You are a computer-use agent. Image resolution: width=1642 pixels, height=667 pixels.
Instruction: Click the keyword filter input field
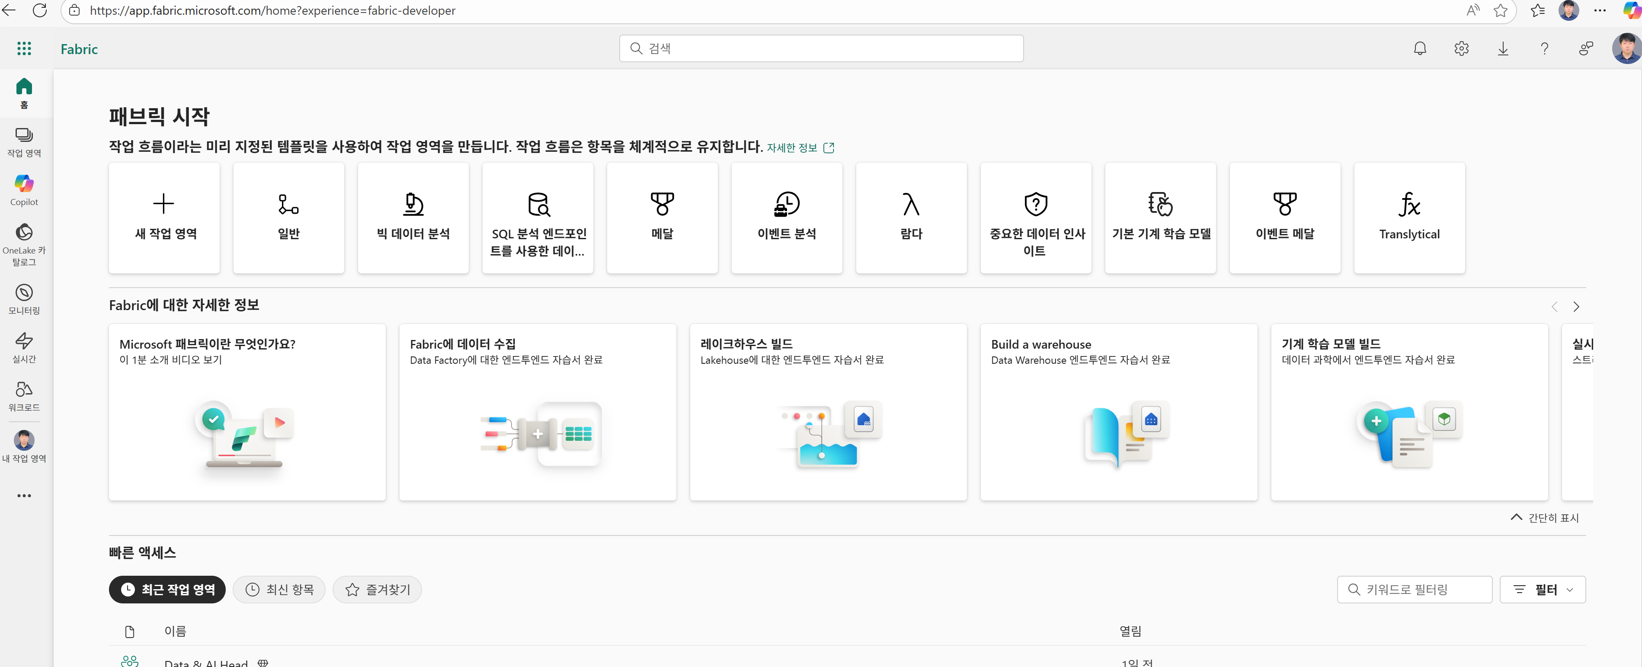coord(1415,589)
